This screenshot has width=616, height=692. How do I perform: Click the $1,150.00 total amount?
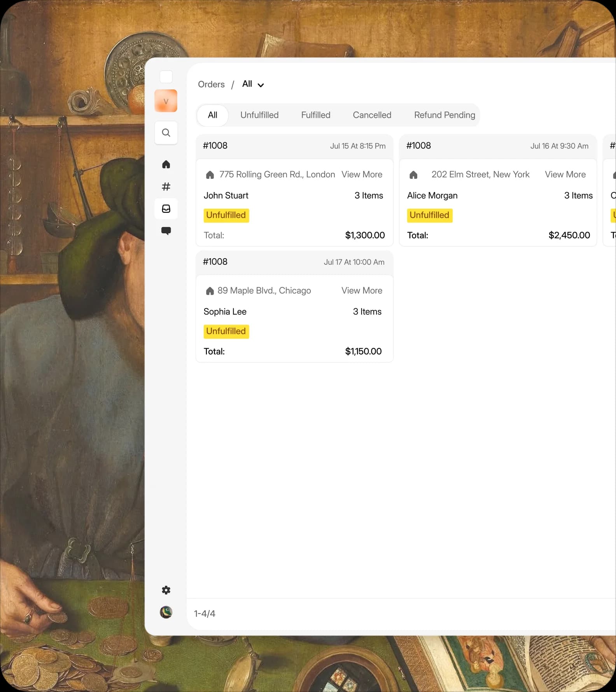[x=363, y=351]
